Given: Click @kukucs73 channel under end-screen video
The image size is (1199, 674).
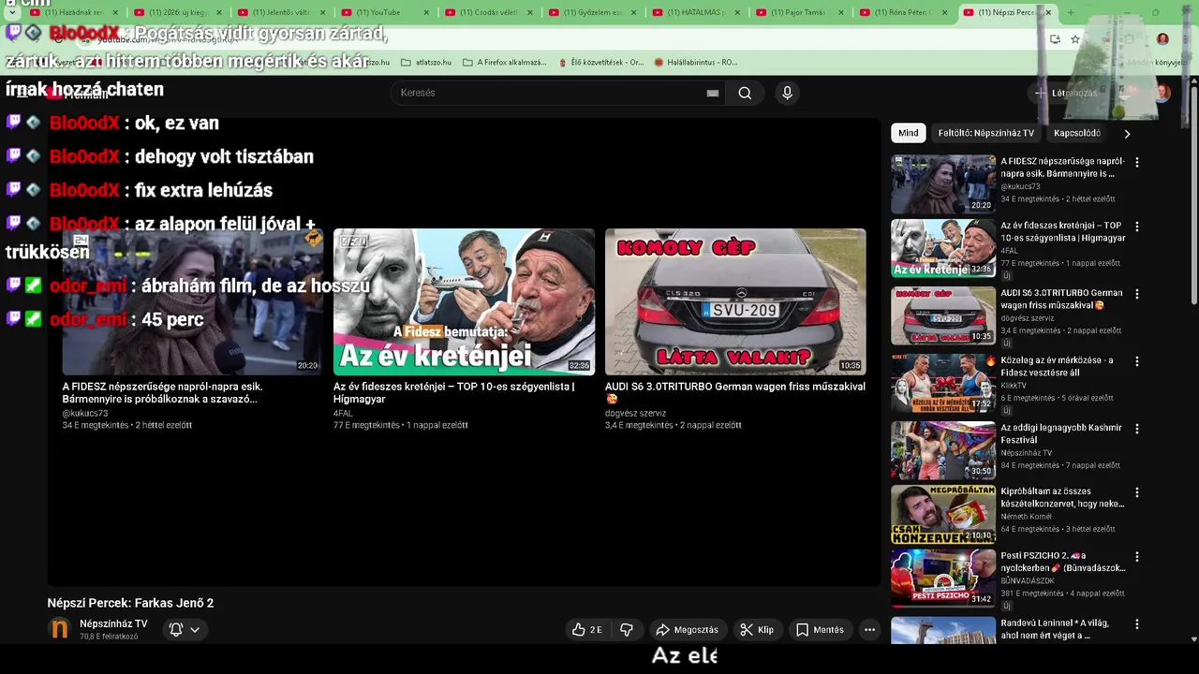Looking at the screenshot, I should 85,413.
